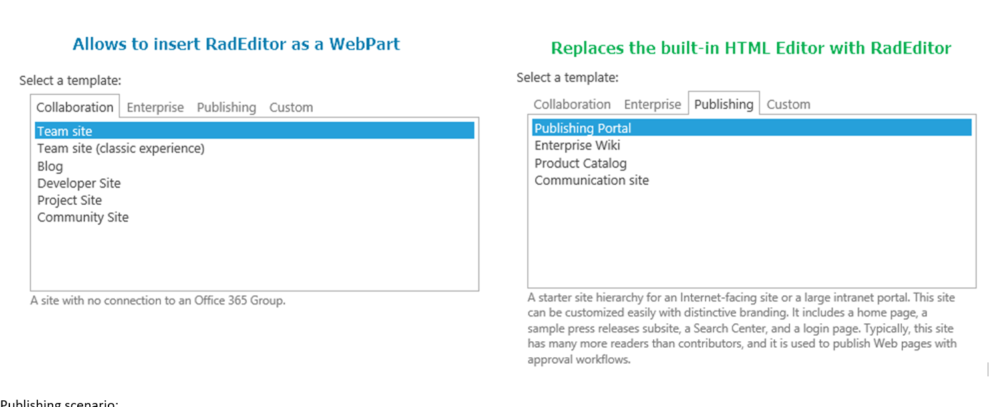Select the Community Site template
This screenshot has height=407, width=989.
coord(83,217)
